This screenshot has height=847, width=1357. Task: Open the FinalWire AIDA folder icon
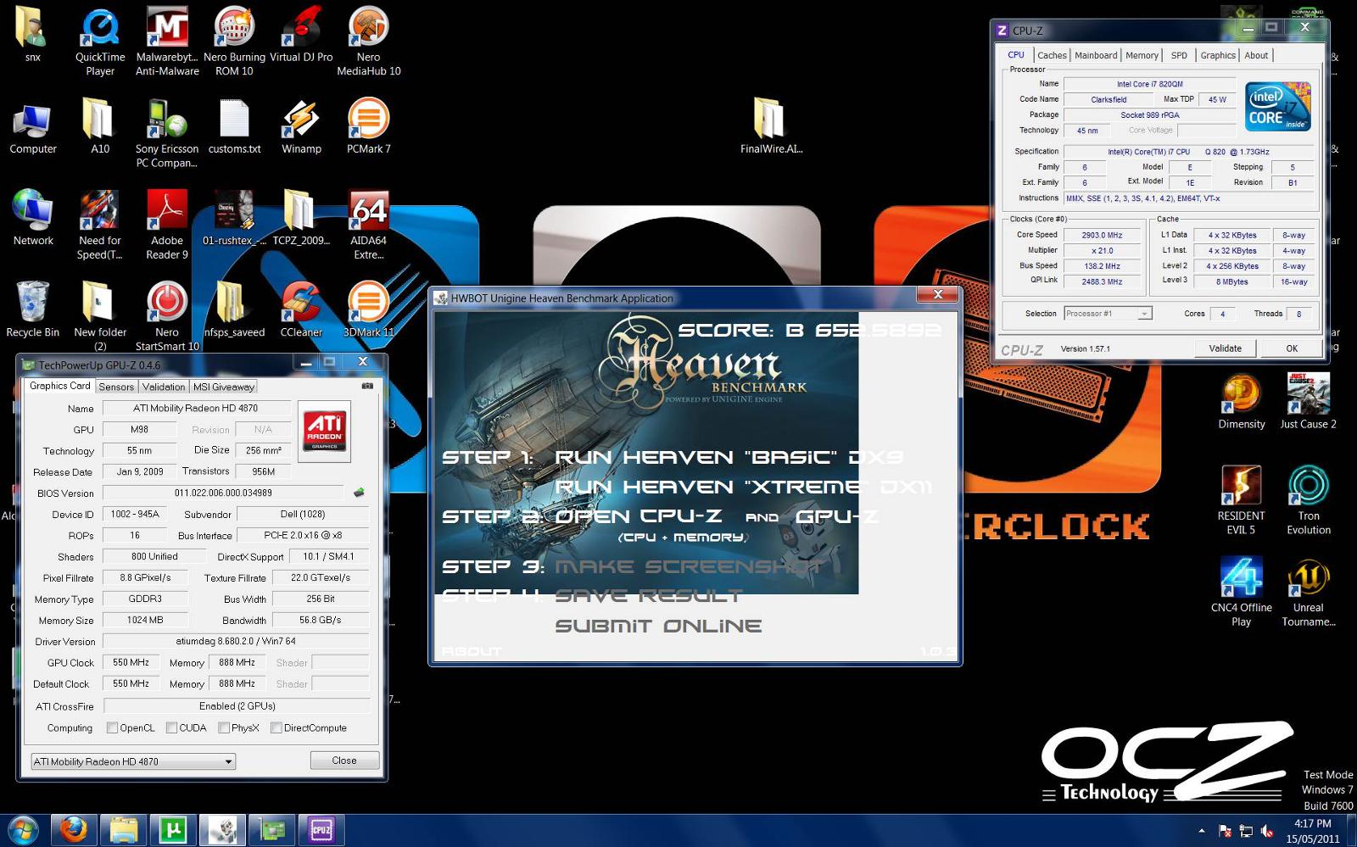770,126
